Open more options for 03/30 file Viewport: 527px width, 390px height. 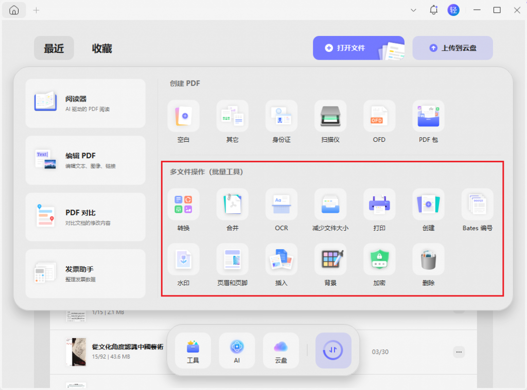click(459, 352)
